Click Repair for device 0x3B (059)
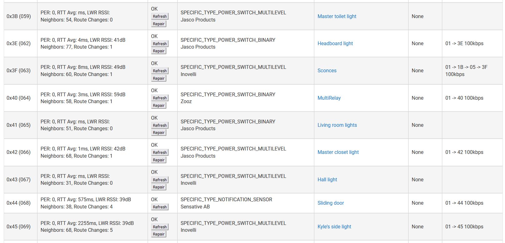This screenshot has width=505, height=243. 159,24
